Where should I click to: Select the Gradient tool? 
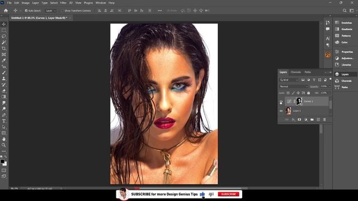(4, 97)
